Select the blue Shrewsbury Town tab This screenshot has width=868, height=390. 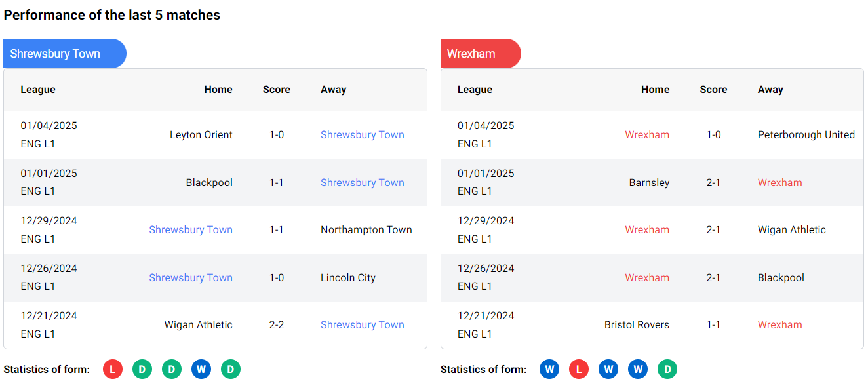tap(64, 54)
